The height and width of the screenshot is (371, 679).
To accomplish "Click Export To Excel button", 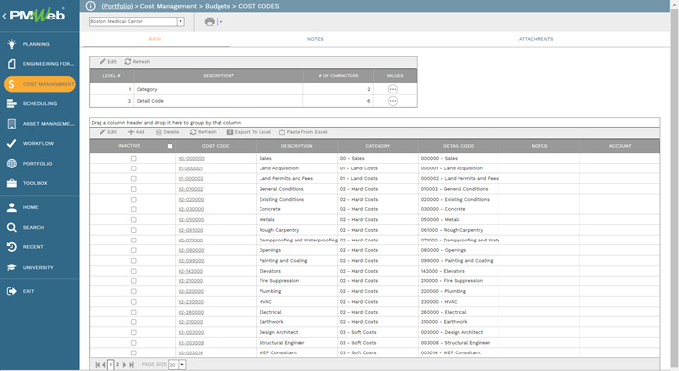I will [249, 132].
